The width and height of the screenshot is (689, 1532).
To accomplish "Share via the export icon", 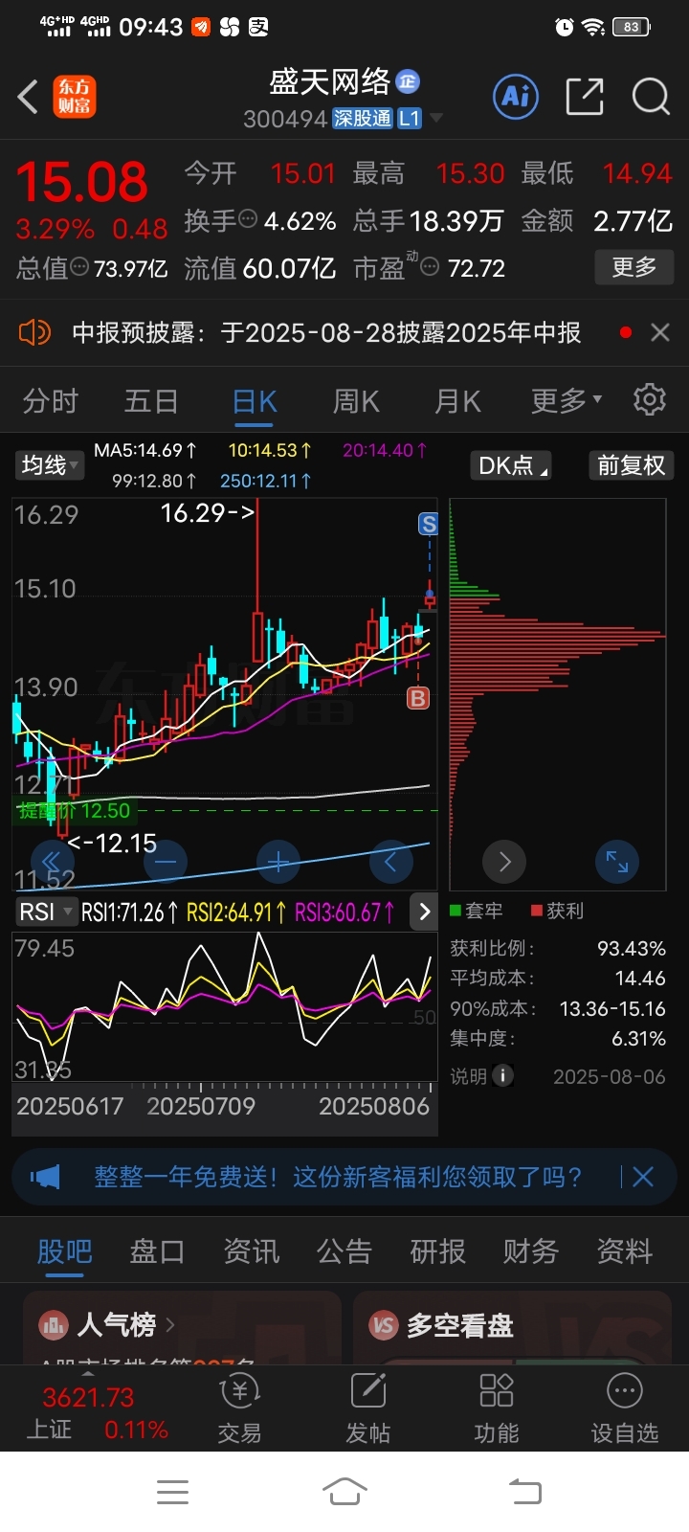I will [585, 96].
